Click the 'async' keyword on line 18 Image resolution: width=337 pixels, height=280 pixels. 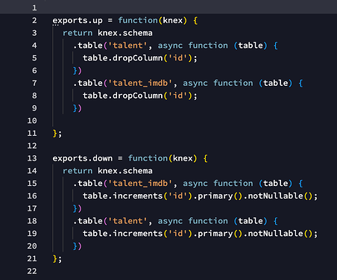[170, 221]
